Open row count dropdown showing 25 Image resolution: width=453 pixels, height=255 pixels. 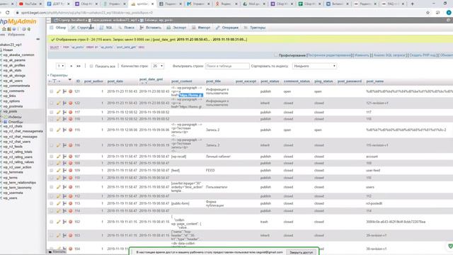coord(158,66)
